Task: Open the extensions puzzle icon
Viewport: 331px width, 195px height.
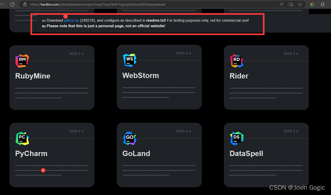Action: point(323,4)
